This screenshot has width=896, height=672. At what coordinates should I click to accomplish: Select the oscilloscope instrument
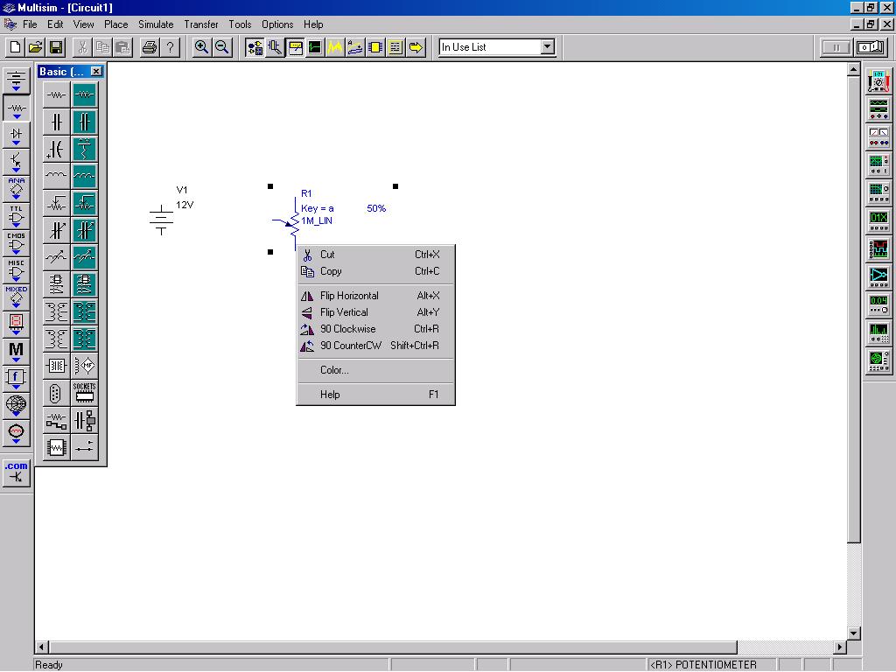pos(878,164)
